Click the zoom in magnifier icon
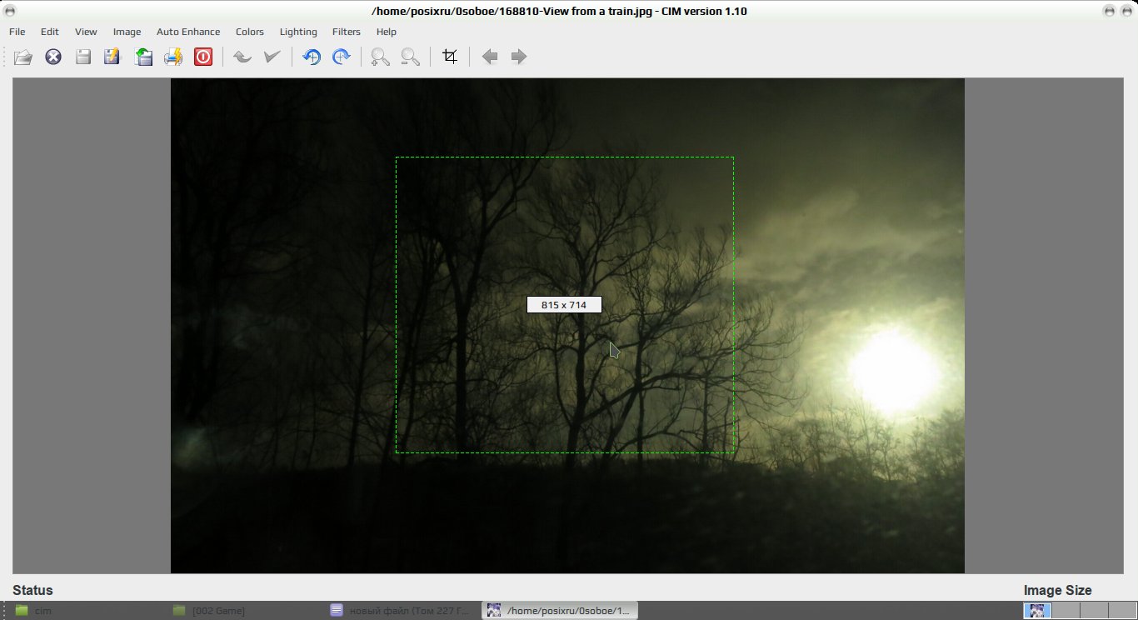The height and width of the screenshot is (620, 1138). point(381,57)
